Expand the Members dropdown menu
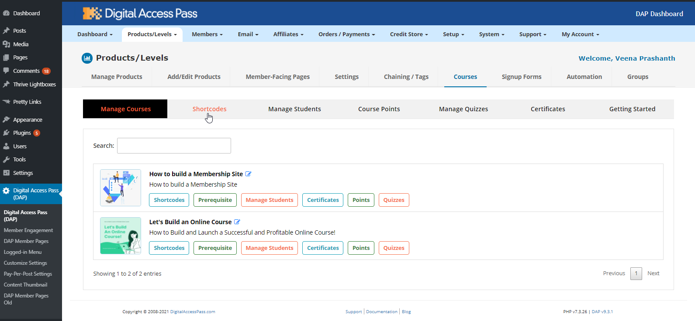The image size is (695, 321). tap(207, 34)
